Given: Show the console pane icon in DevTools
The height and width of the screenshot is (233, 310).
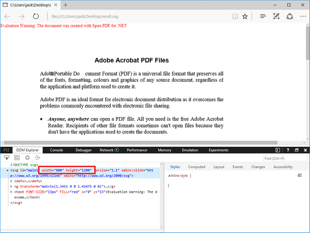Looking at the screenshot, I should [x=278, y=150].
